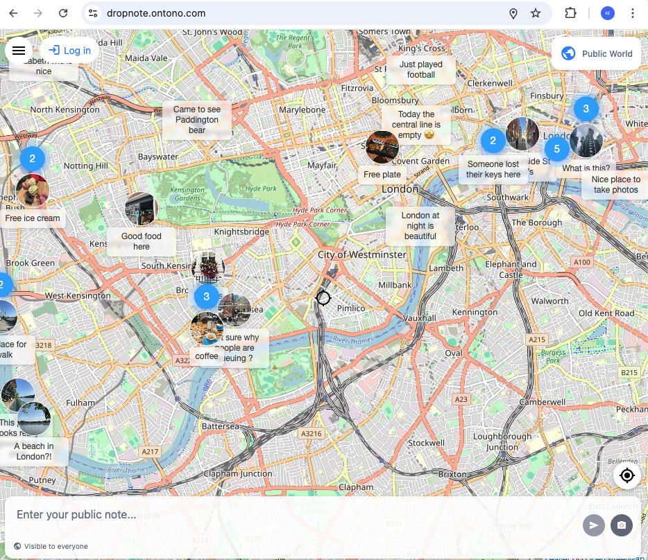Open Chrome's three-dot menu
Screen dimensions: 648x560
(x=632, y=13)
